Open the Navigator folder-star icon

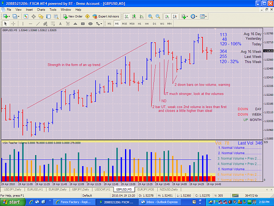tap(41, 16)
